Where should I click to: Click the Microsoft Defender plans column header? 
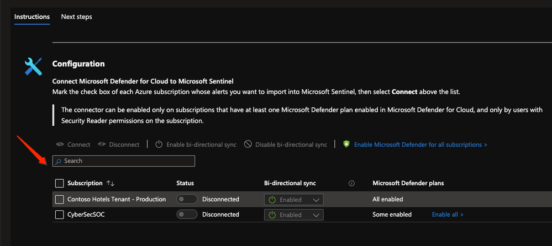[x=408, y=183]
